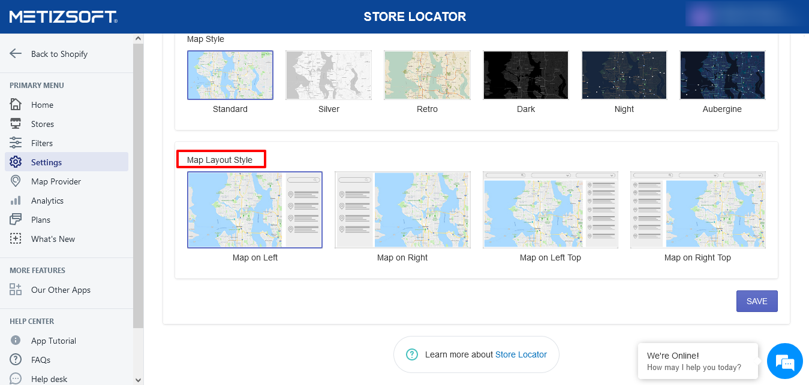Image resolution: width=809 pixels, height=385 pixels.
Task: Select the Map on Left Top layout
Action: tap(550, 210)
